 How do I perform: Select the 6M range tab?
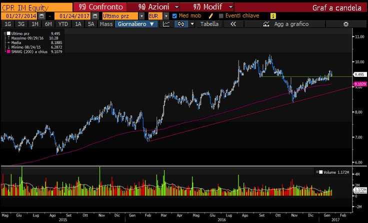coord(48,24)
